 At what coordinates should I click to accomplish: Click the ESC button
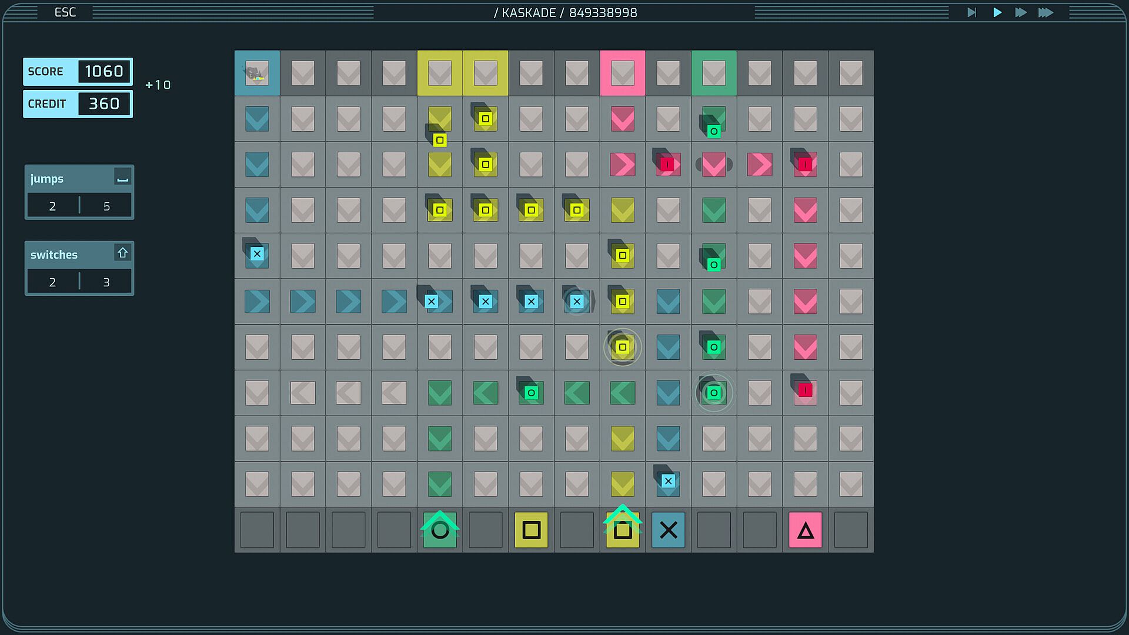pyautogui.click(x=65, y=12)
